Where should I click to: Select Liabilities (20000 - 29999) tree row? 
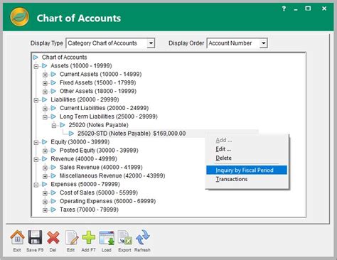85,99
